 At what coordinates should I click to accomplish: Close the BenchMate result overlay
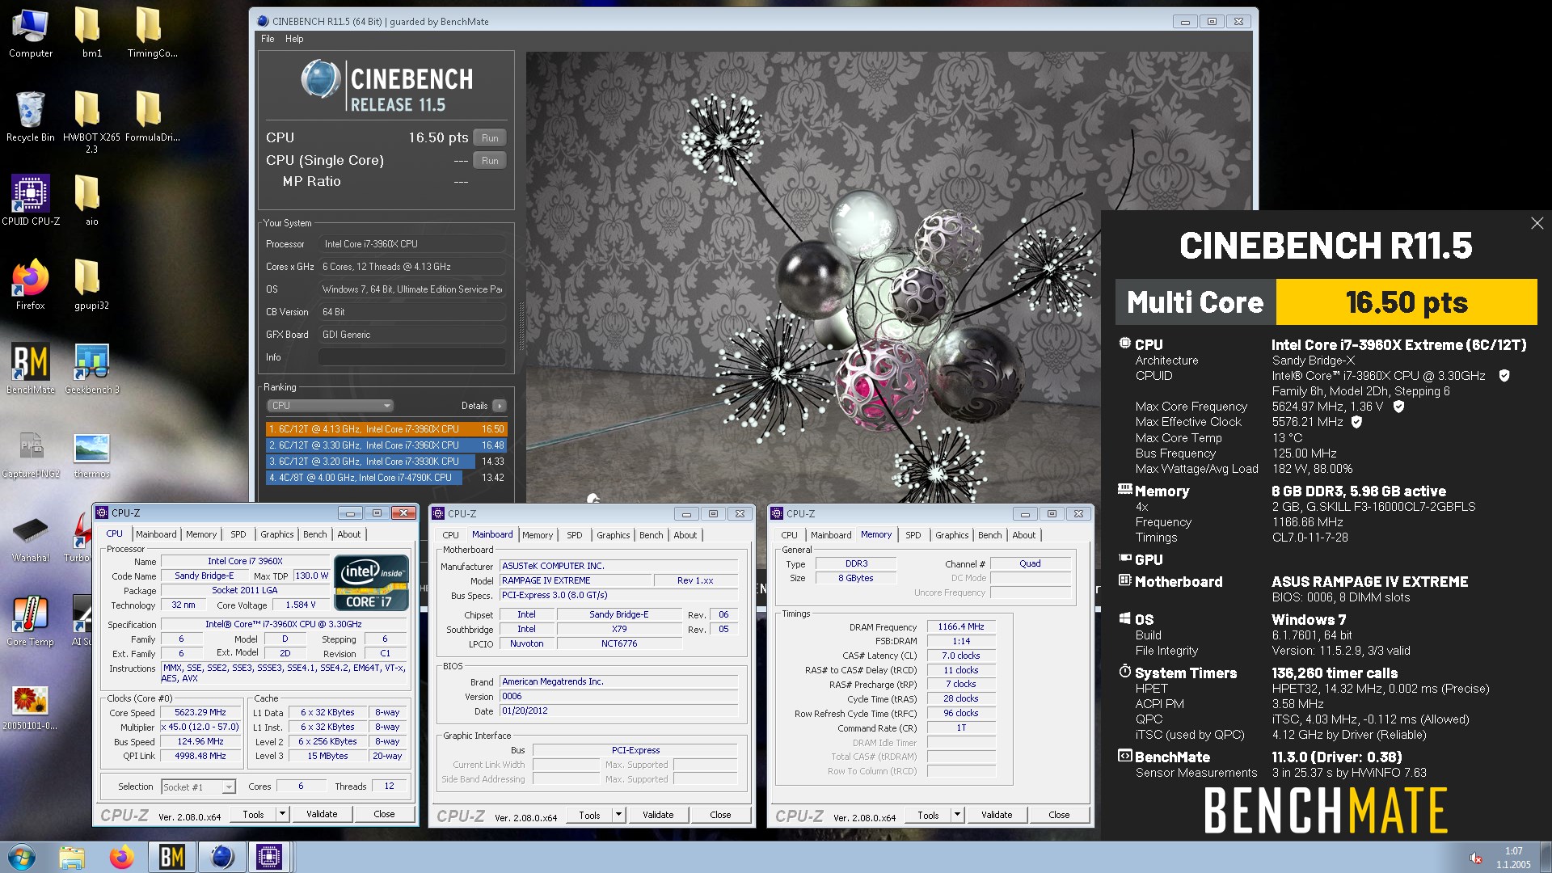(x=1537, y=223)
